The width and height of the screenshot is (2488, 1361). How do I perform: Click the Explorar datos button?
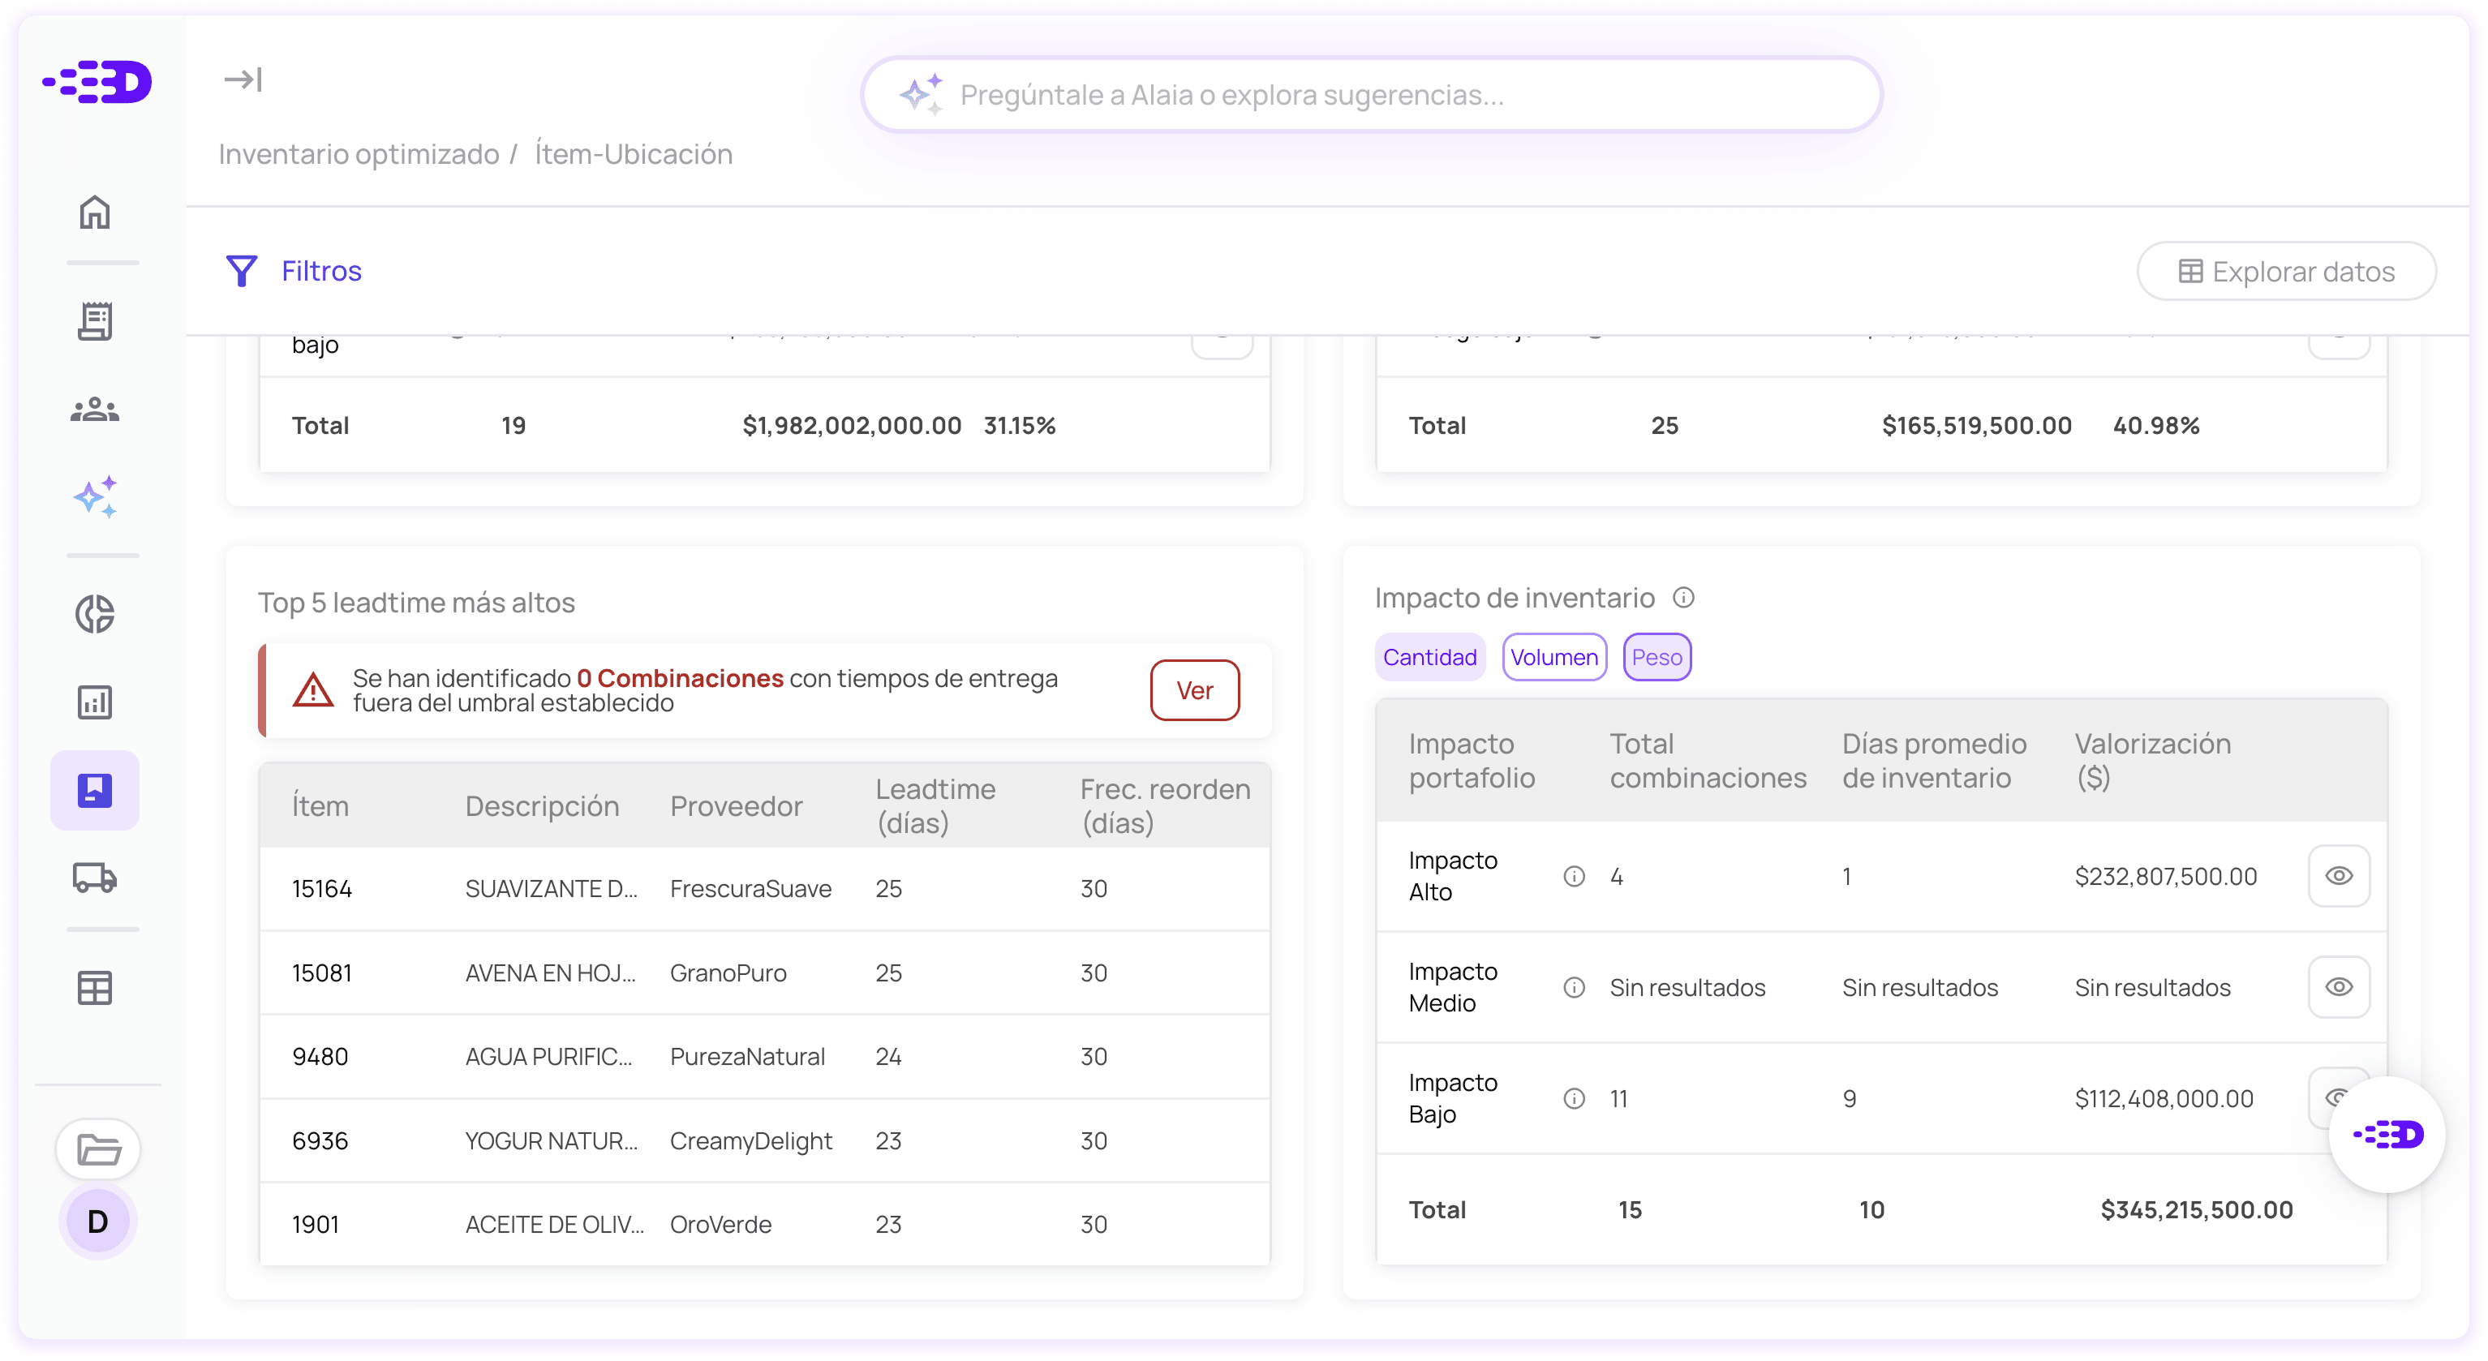point(2286,272)
